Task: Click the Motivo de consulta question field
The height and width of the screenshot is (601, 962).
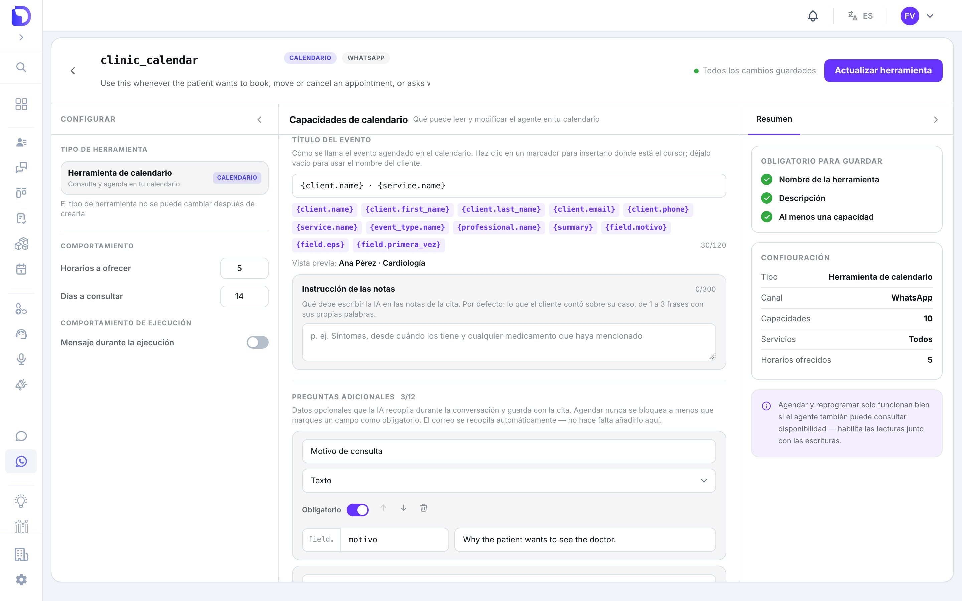Action: 508,451
